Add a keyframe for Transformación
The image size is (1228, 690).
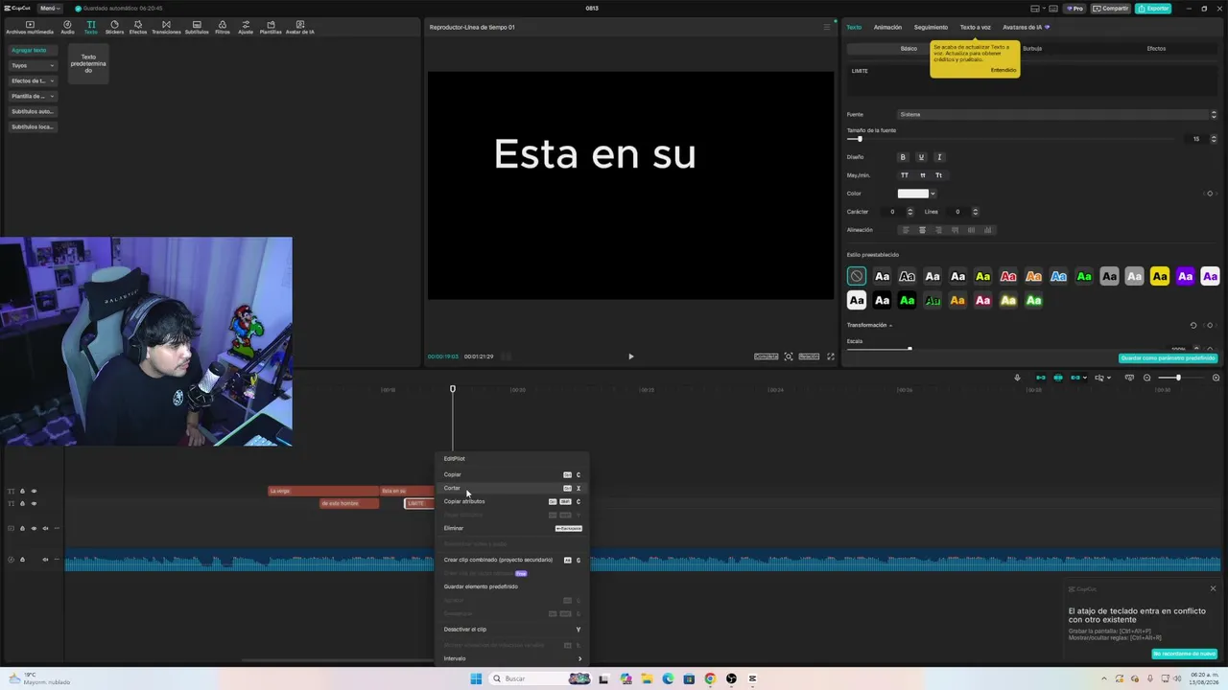click(x=1210, y=326)
